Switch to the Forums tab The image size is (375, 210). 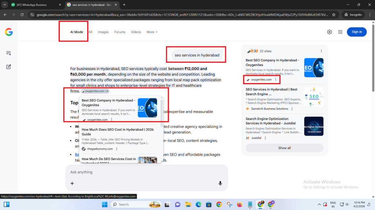pos(120,32)
